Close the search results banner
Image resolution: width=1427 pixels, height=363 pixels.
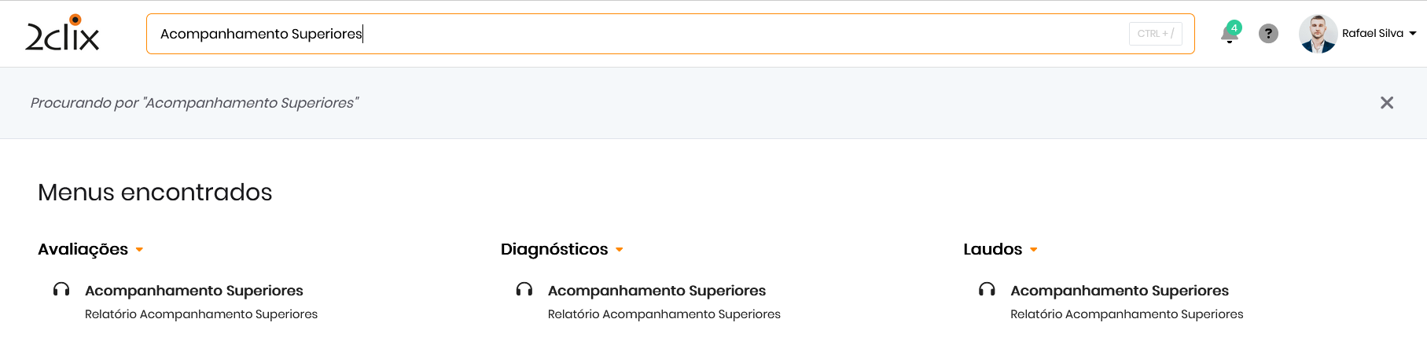1387,103
